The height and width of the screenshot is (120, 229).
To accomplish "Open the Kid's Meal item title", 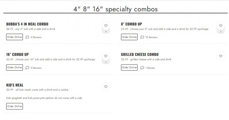I will [x=15, y=85].
